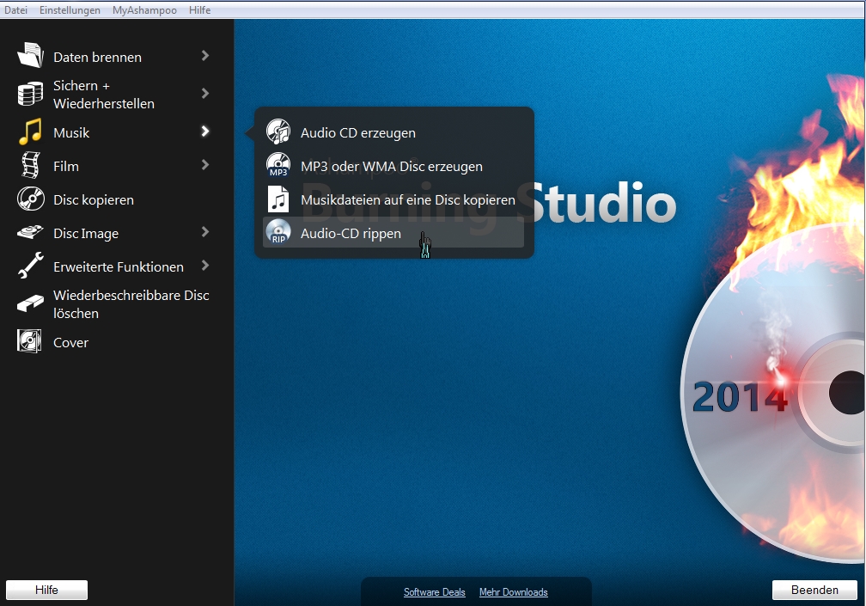866x606 pixels.
Task: Follow the Software Deals link
Action: pyautogui.click(x=434, y=592)
